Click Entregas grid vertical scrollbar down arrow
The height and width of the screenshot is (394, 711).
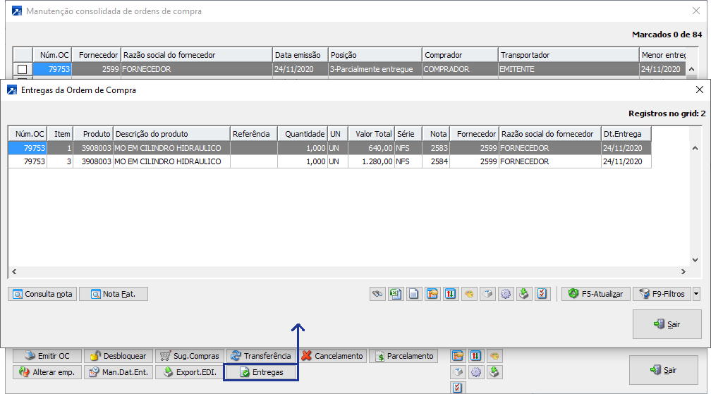695,260
